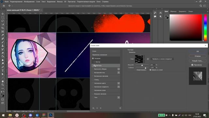
Task: Add another Внутренняя тень effect with plus
Action: (x=119, y=73)
